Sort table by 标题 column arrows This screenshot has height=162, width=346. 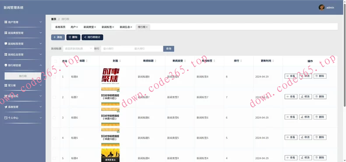pos(87,61)
